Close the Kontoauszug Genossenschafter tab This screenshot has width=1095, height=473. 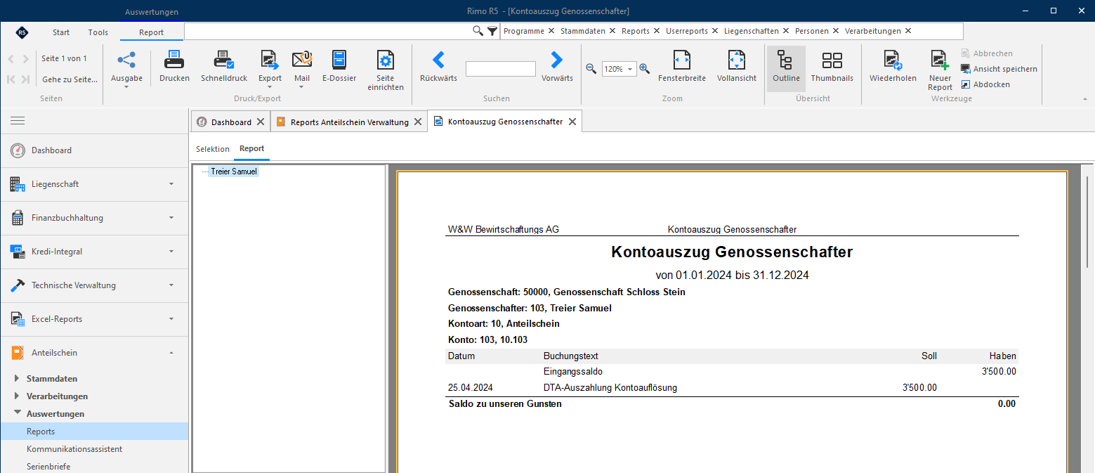572,122
